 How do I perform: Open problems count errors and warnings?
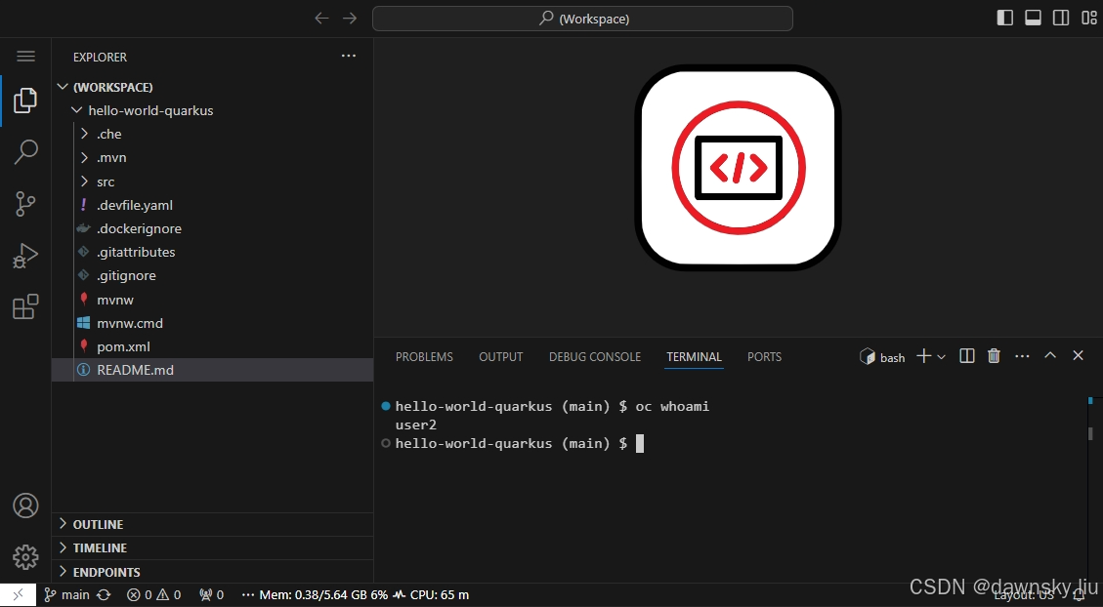click(x=153, y=595)
